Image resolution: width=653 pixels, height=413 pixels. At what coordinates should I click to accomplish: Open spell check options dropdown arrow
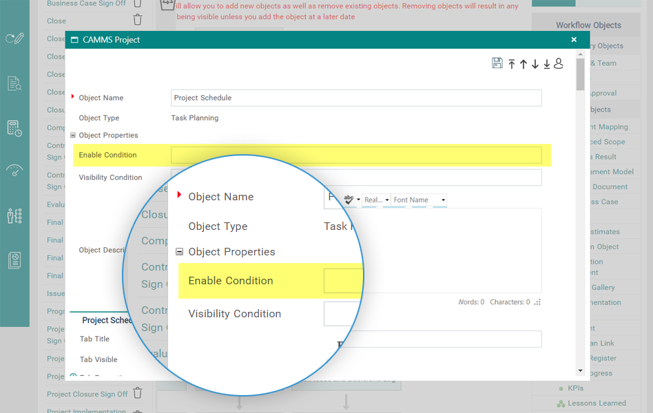359,200
